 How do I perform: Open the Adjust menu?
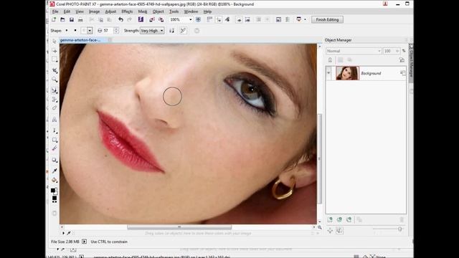tap(110, 11)
